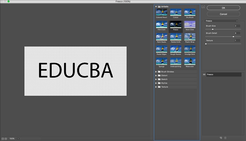Click the new effect layer icon

pyautogui.click(x=221, y=138)
